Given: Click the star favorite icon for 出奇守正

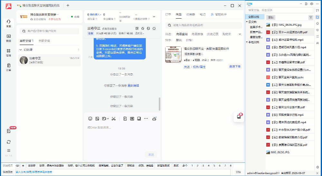Looking at the screenshot, I should click(143, 29).
